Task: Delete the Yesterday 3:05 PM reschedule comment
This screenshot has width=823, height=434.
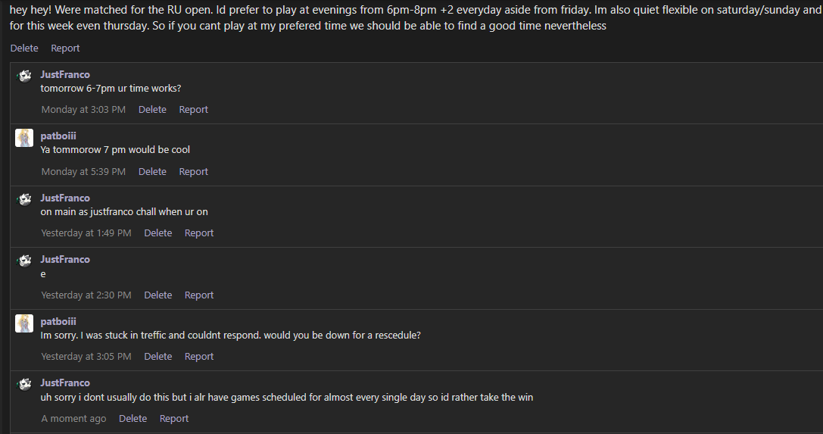Action: [x=158, y=356]
